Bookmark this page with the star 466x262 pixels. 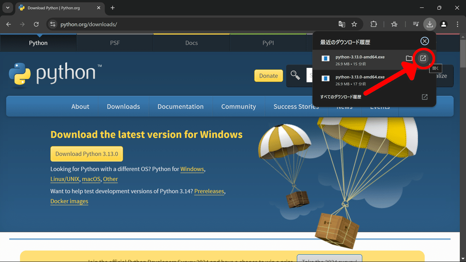(x=354, y=24)
